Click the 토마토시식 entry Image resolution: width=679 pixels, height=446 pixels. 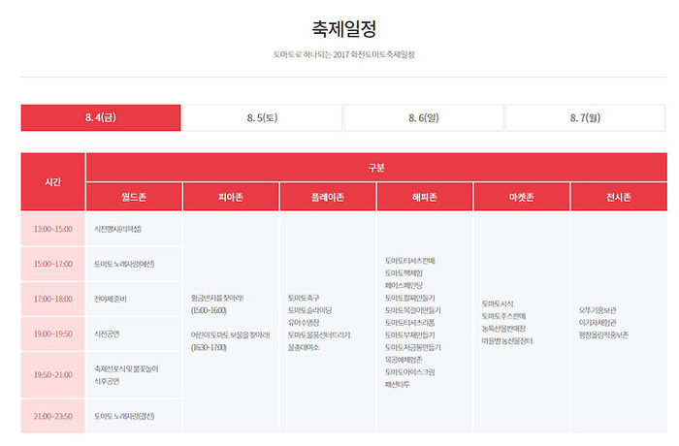pyautogui.click(x=498, y=304)
